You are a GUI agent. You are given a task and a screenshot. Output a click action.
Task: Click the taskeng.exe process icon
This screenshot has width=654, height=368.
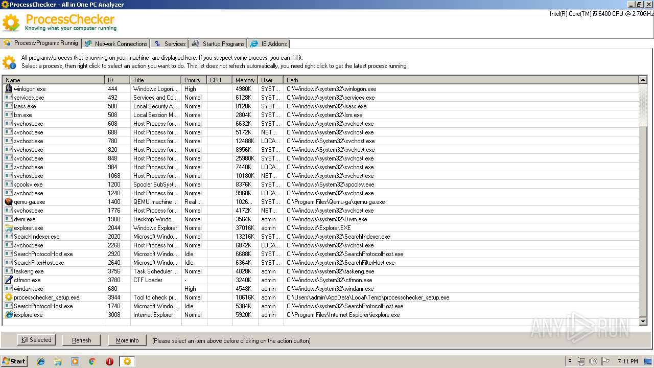pos(9,271)
